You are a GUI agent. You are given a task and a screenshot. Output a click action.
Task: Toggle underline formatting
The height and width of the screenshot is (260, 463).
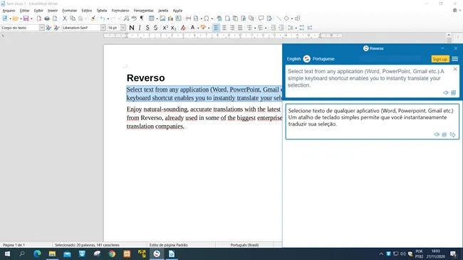147,28
